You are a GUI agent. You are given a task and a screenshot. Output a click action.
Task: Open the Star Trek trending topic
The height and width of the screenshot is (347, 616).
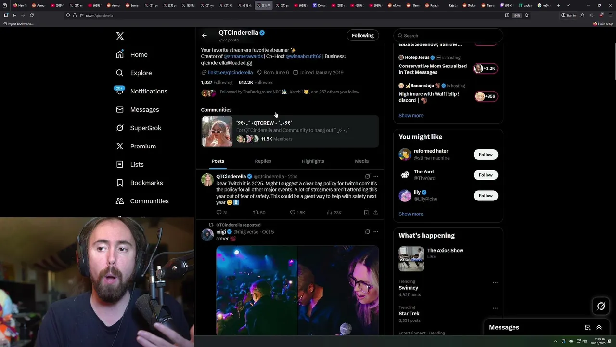click(x=409, y=314)
